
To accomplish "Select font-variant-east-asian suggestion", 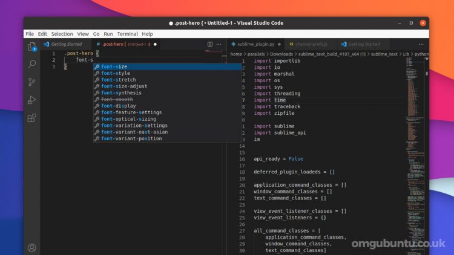I will [167, 132].
